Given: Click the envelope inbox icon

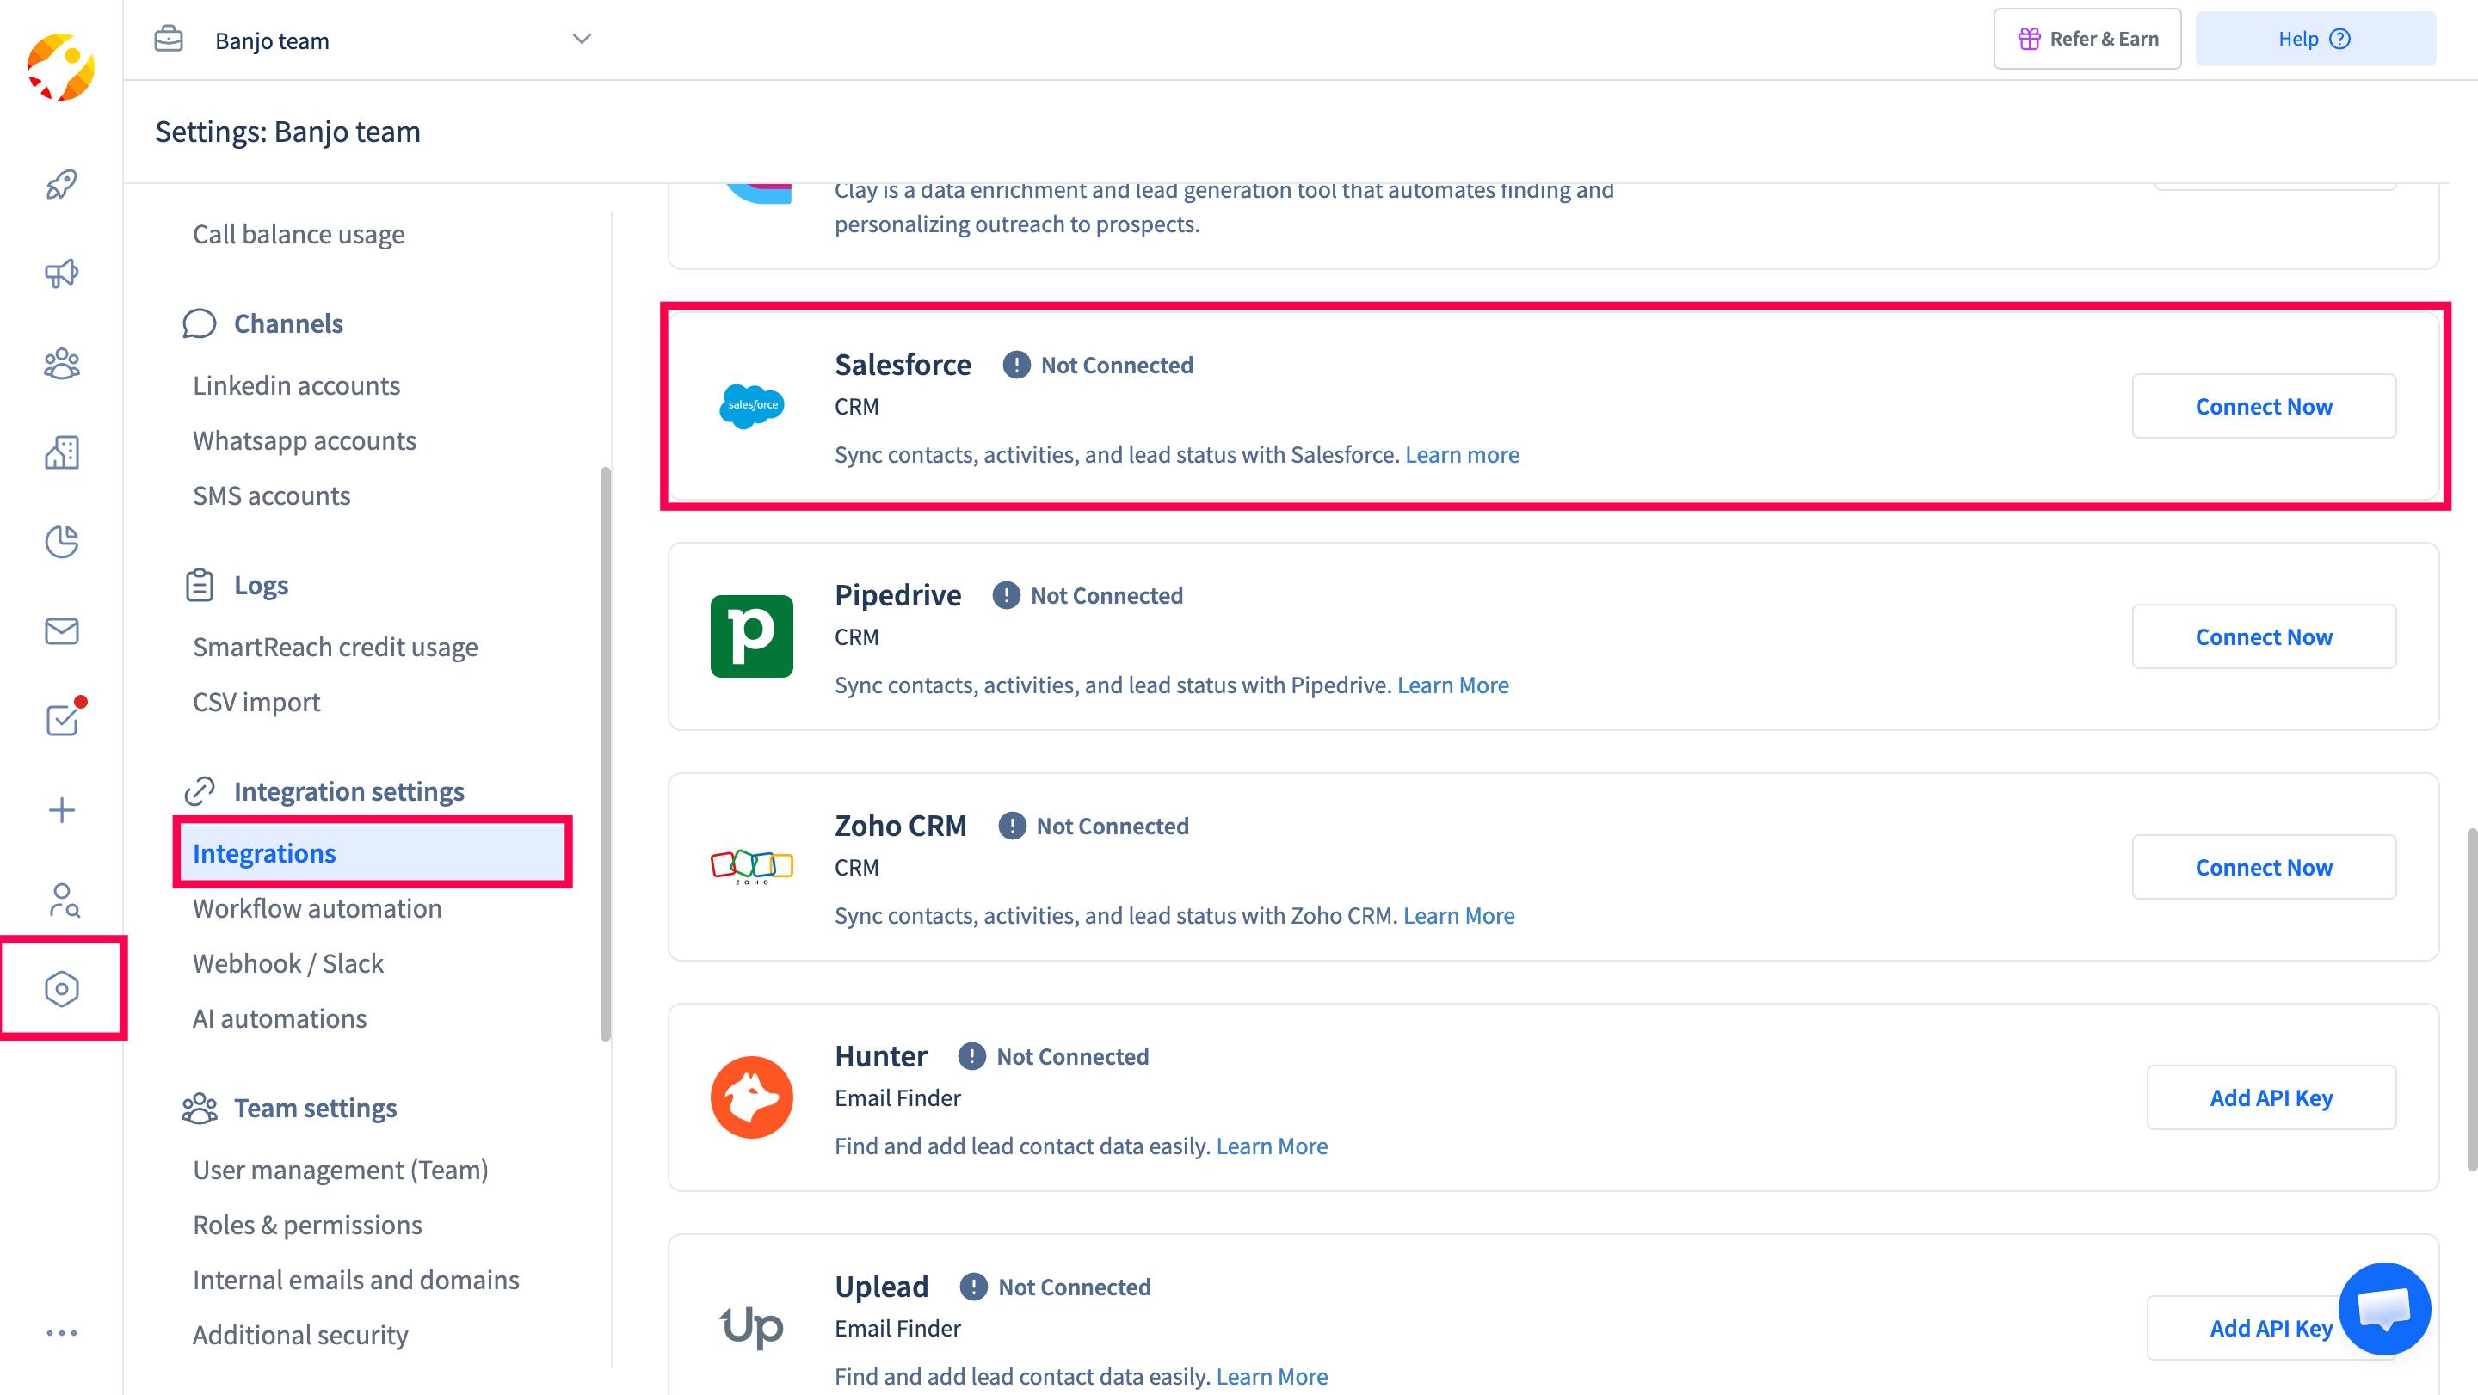Looking at the screenshot, I should [x=62, y=630].
